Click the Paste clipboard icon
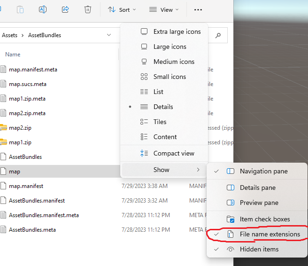The image size is (308, 266). coord(20,9)
